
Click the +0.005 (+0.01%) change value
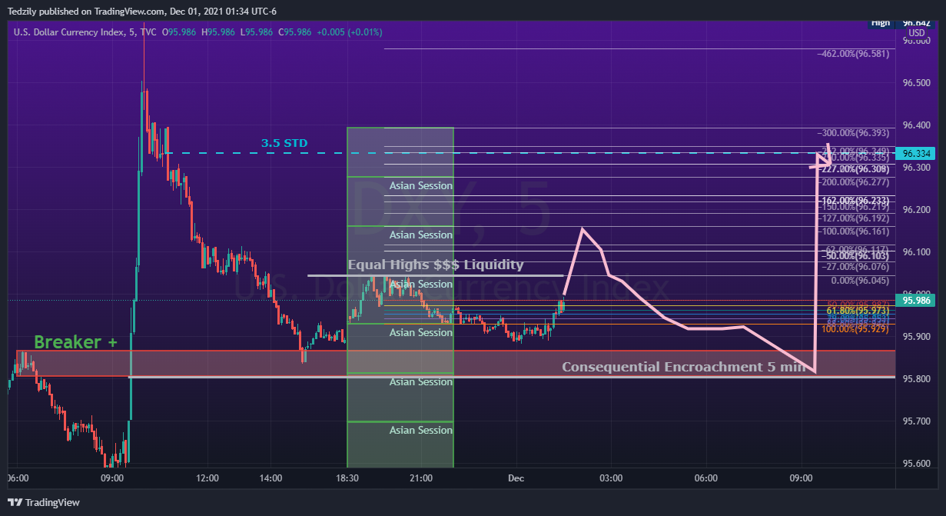[x=349, y=32]
